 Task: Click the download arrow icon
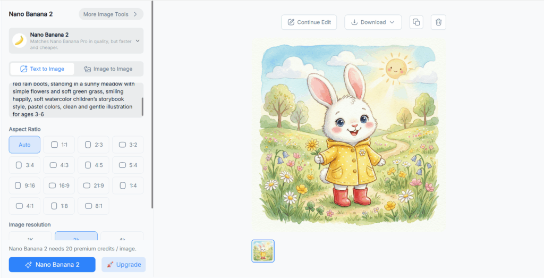(x=354, y=22)
